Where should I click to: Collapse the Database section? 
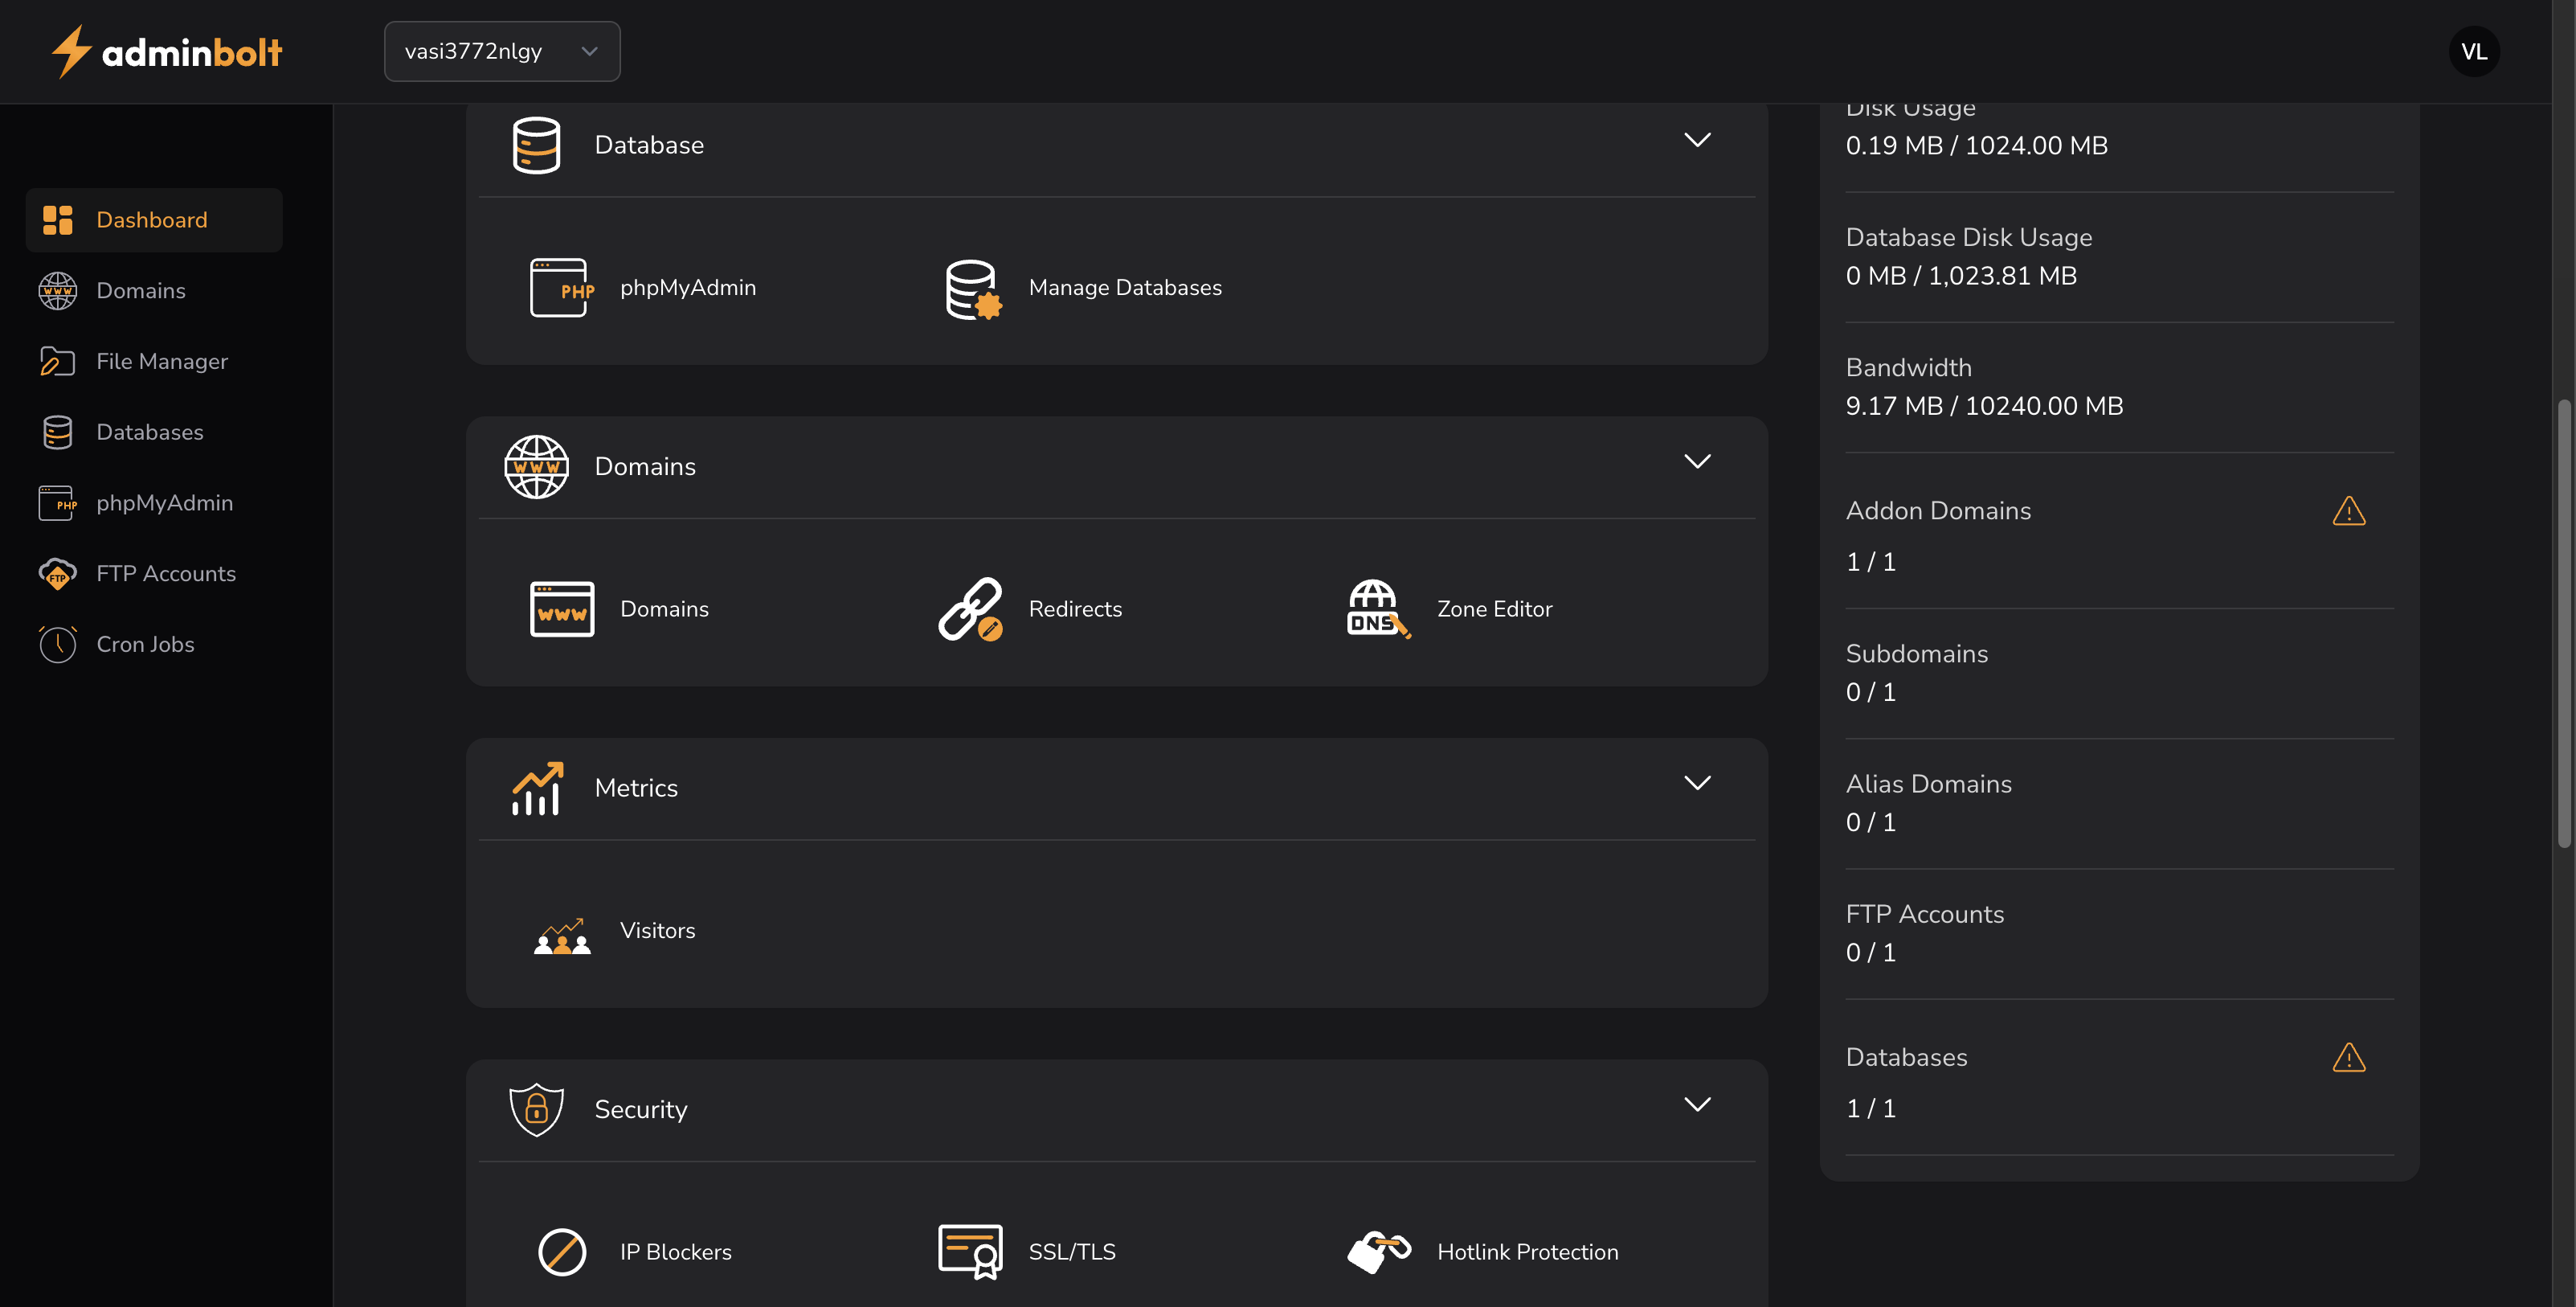1697,140
